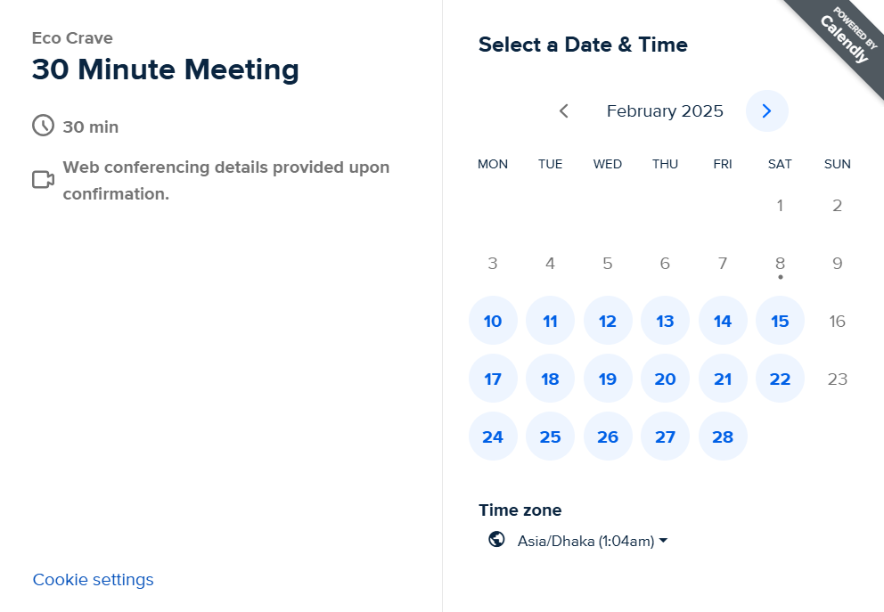Click the video camera conferencing icon
Screen dimensions: 884x612
(x=44, y=180)
